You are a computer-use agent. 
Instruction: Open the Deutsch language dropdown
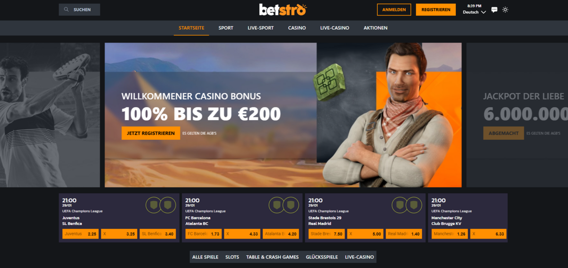(x=474, y=12)
